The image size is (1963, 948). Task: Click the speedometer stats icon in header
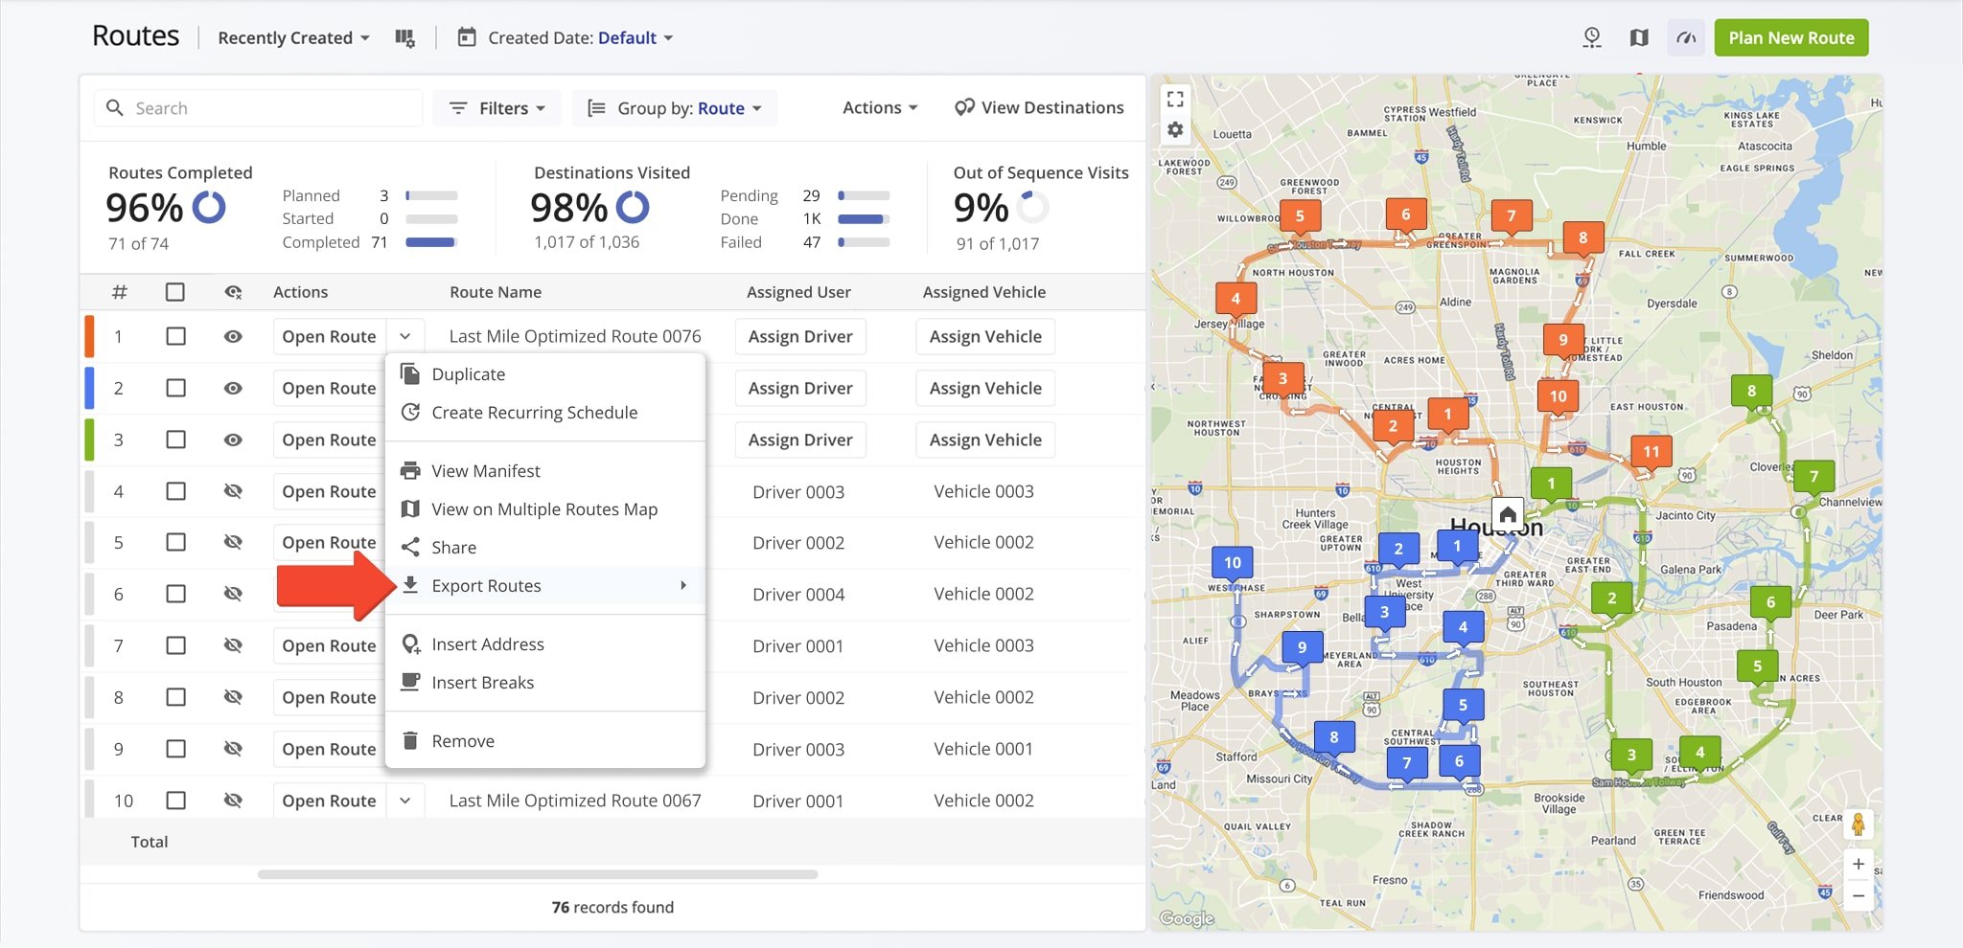coord(1686,38)
